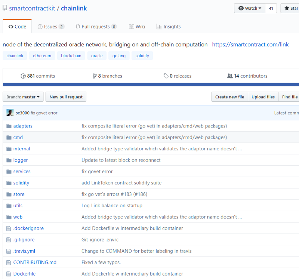Click the folder icon next to store
This screenshot has width=299, height=279.
coord(9,194)
